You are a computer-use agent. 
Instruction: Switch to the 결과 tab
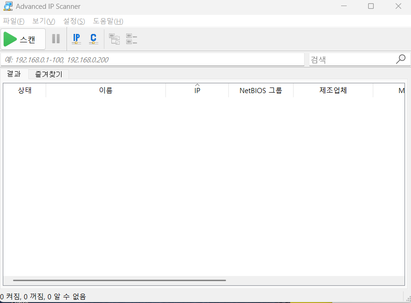pyautogui.click(x=14, y=74)
